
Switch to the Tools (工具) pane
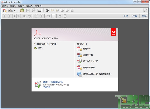[125, 16]
